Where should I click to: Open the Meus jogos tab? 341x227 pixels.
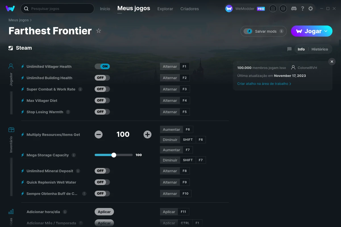(x=134, y=8)
